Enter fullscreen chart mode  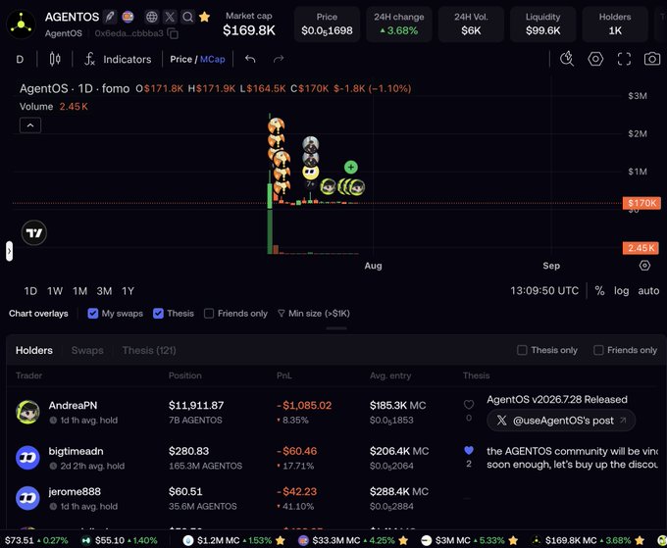pos(624,59)
